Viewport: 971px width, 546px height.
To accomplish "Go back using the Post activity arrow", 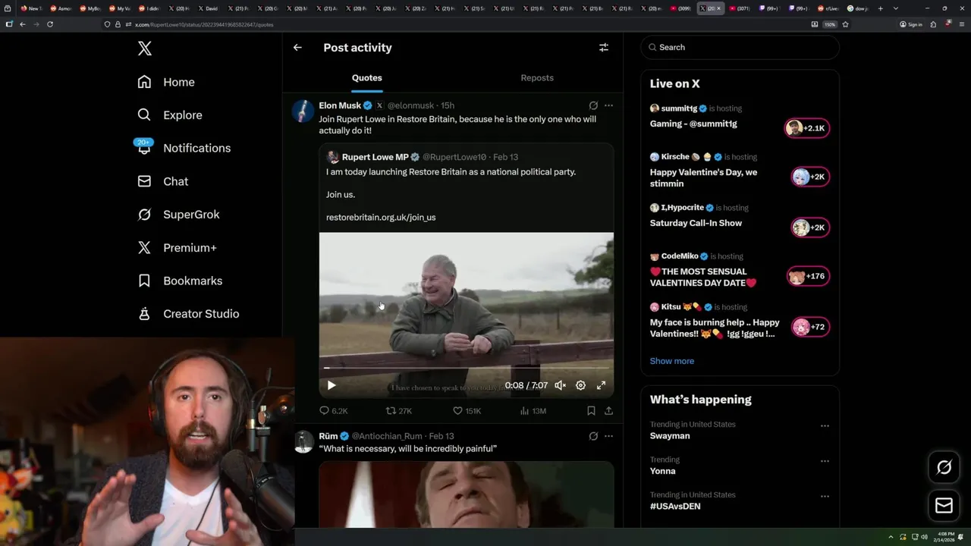I will click(297, 47).
